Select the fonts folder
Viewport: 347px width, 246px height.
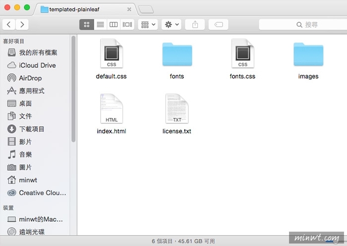pyautogui.click(x=176, y=54)
